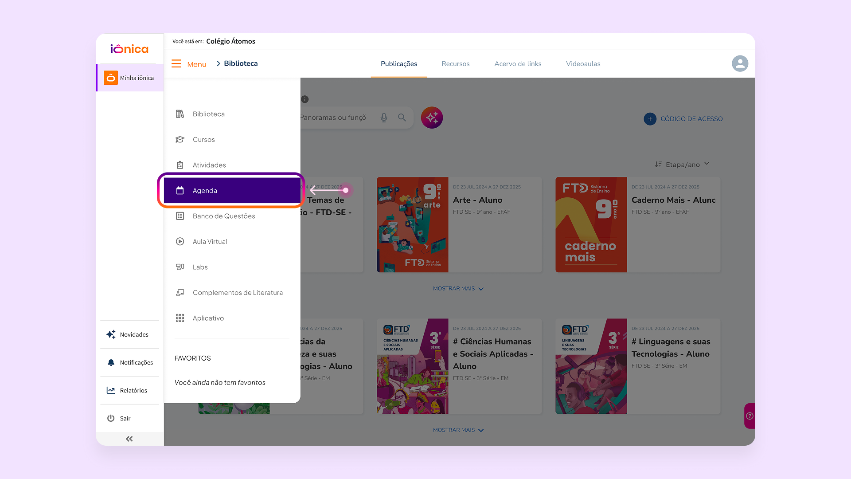The image size is (851, 479).
Task: Expand first MOSTRAR MAIS under 9º ano
Action: [x=458, y=289]
